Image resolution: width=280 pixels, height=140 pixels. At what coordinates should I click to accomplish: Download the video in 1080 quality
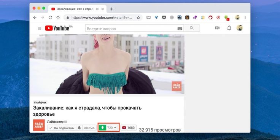coord(129,128)
